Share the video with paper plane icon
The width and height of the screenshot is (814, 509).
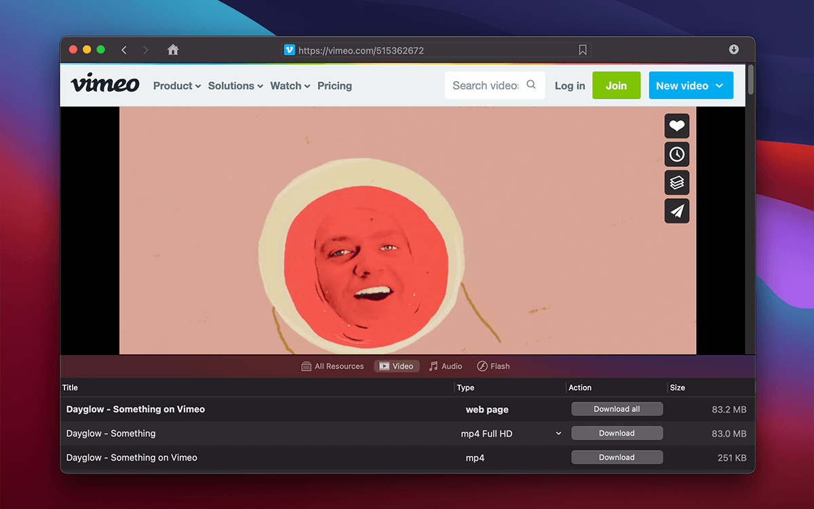(x=676, y=211)
